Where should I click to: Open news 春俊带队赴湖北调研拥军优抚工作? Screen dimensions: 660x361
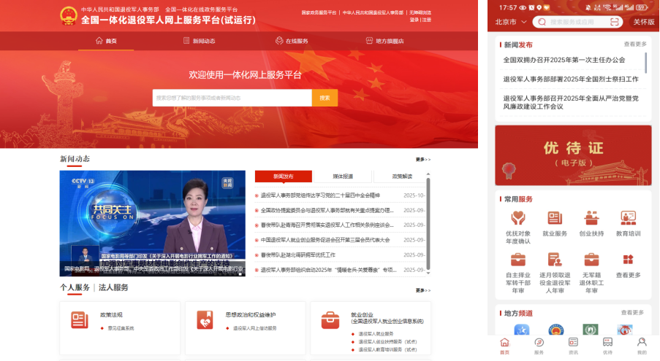[298, 255]
